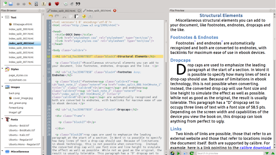Collapse the Images section in Files Browser
This screenshot has height=155, width=276.
[x=2, y=87]
